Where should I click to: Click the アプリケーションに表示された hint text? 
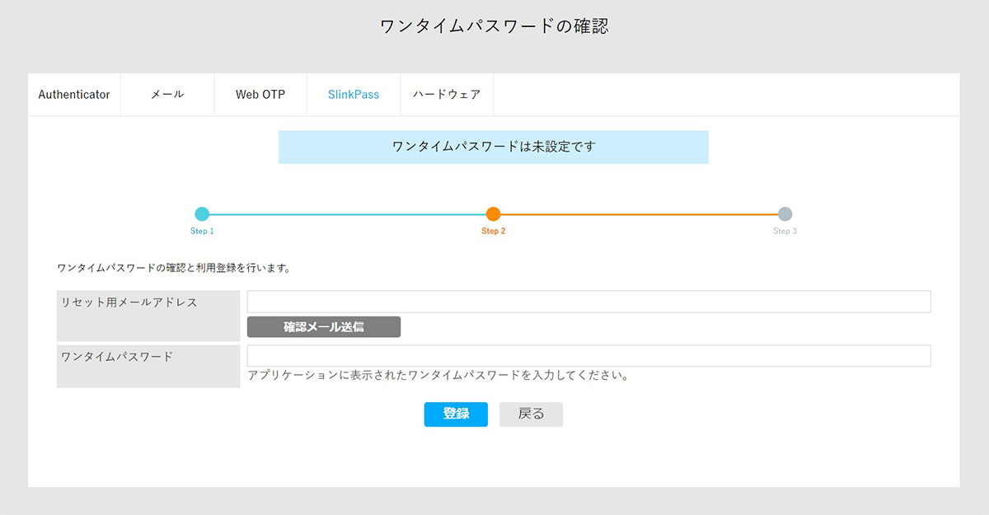(x=438, y=376)
